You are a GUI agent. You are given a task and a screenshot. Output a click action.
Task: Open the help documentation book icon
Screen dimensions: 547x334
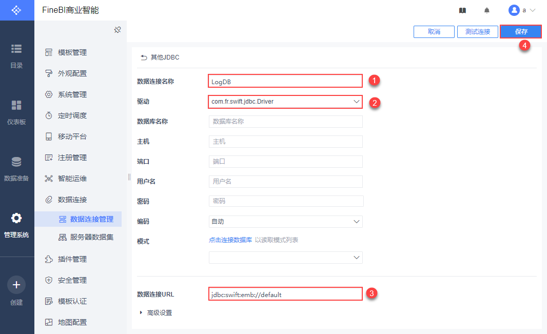point(462,10)
